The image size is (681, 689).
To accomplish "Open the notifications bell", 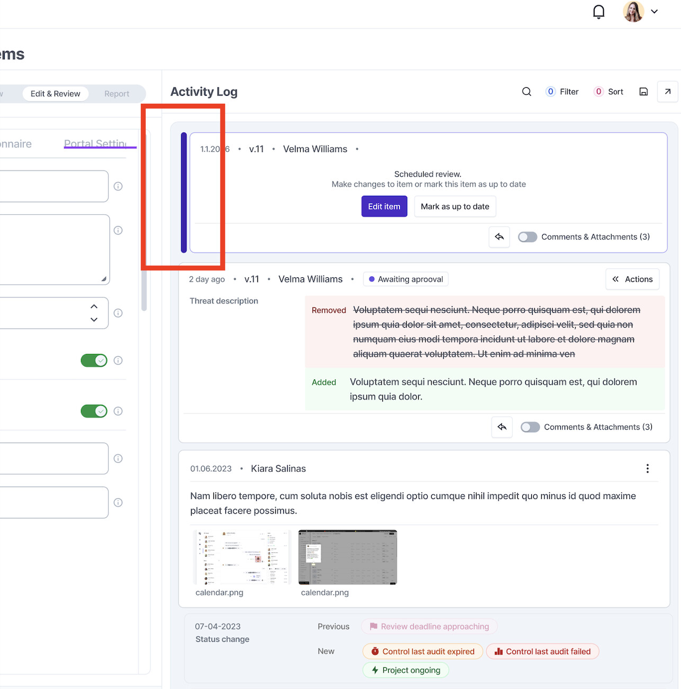I will 598,12.
